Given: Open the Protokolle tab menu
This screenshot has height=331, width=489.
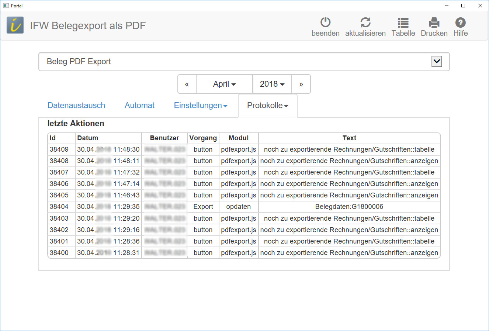Looking at the screenshot, I should pos(267,106).
